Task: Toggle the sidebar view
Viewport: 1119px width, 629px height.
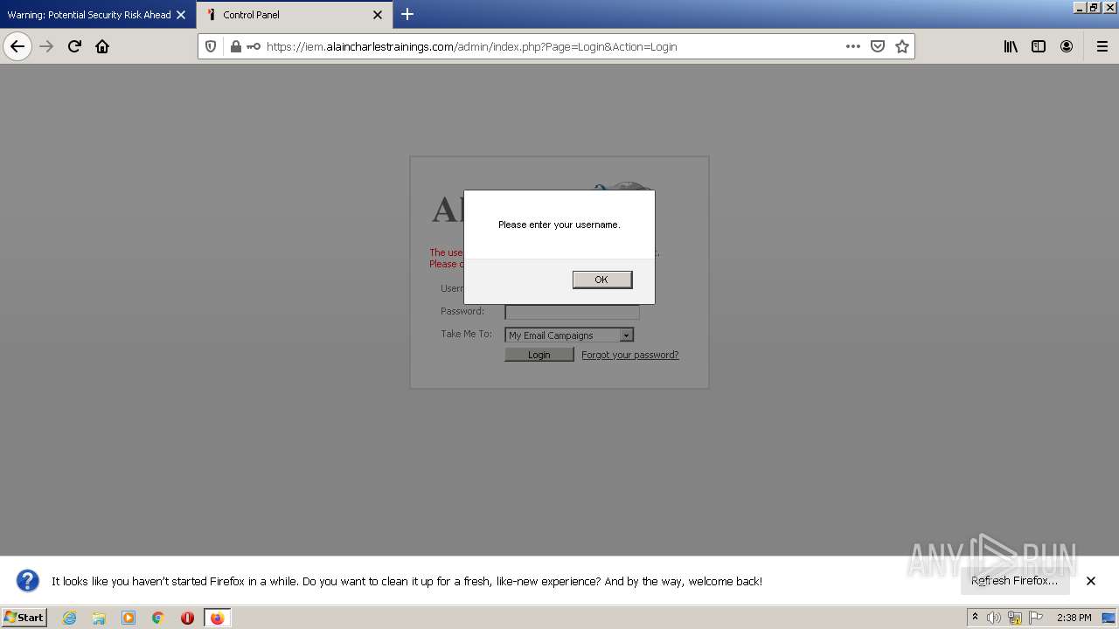Action: click(1039, 46)
